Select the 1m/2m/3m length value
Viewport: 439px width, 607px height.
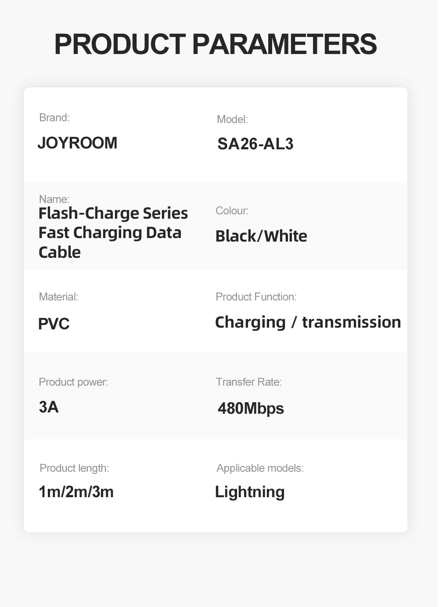point(76,492)
